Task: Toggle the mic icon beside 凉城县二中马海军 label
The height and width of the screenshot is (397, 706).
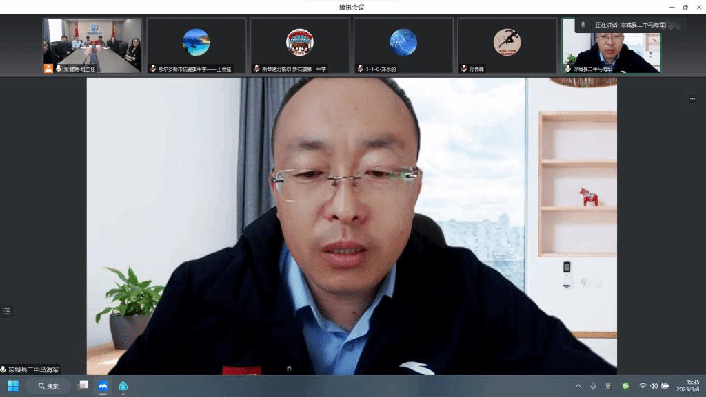Action: [3, 369]
